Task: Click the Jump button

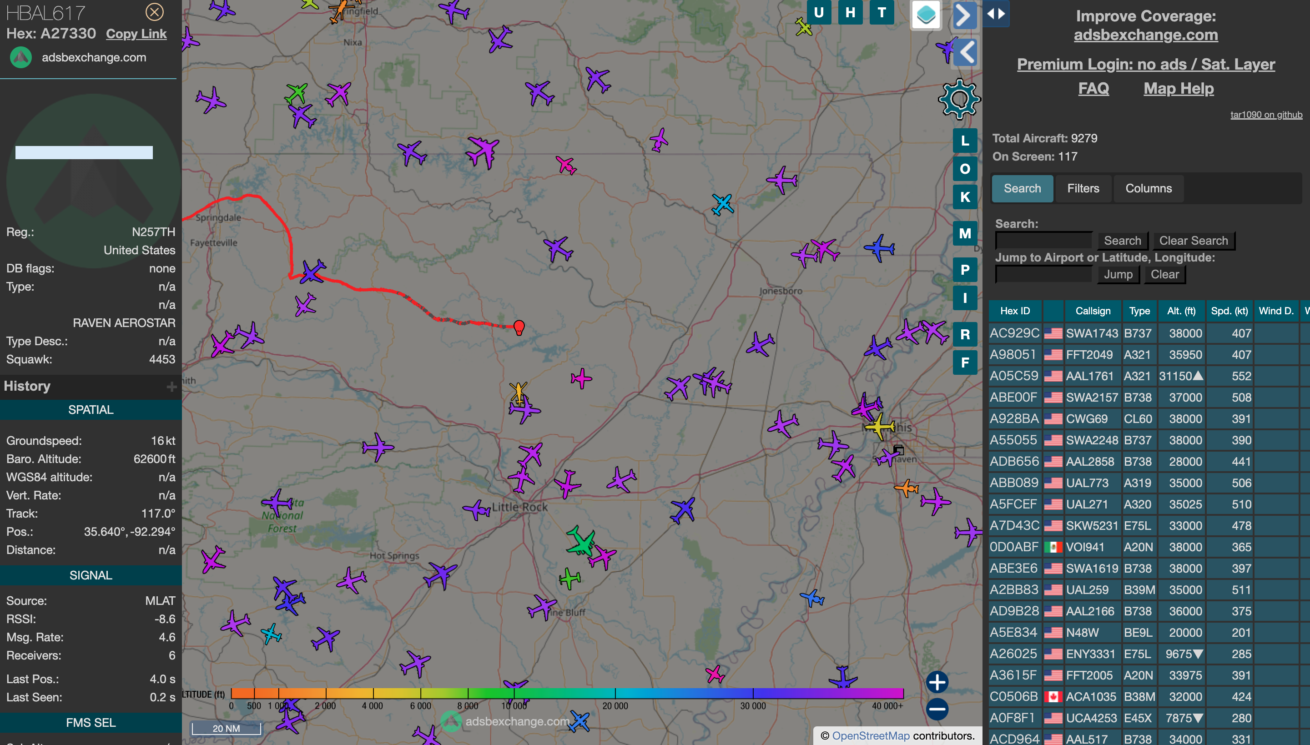Action: [x=1118, y=274]
